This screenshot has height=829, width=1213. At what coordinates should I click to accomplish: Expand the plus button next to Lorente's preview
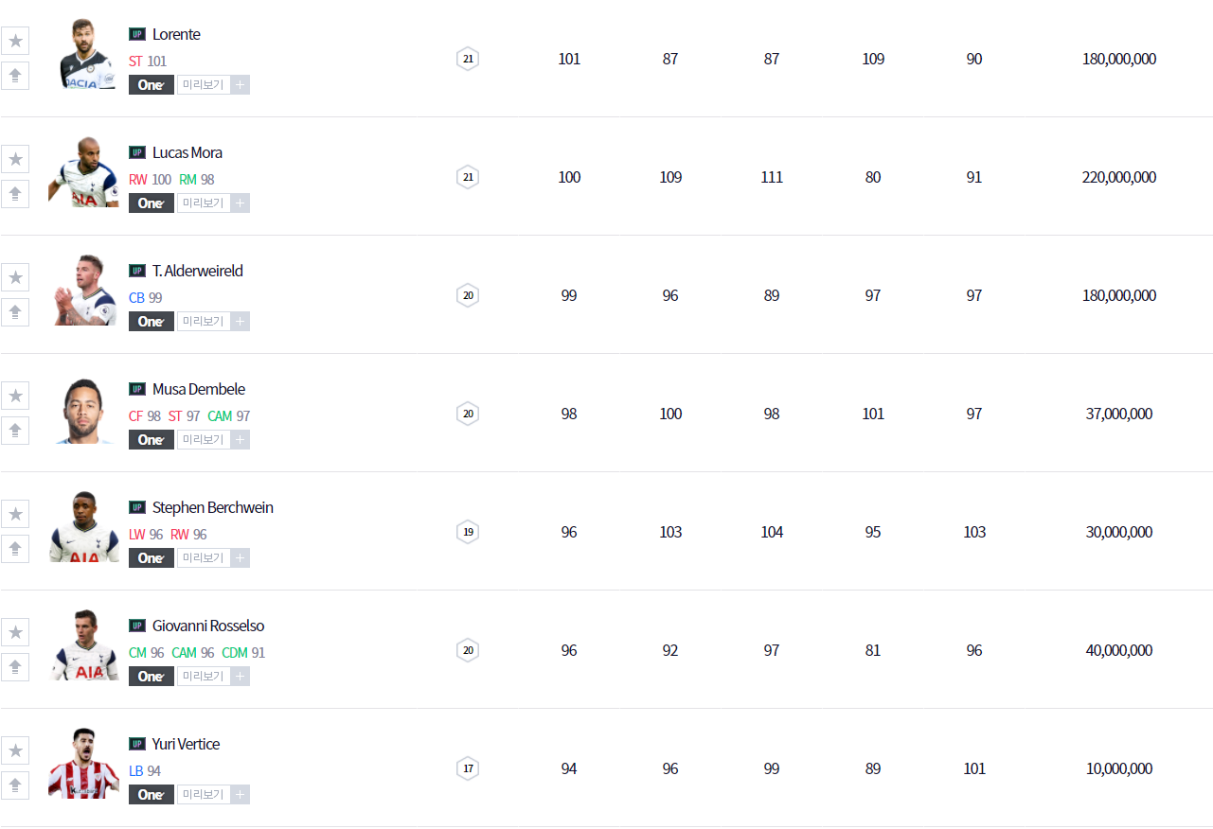pyautogui.click(x=241, y=85)
